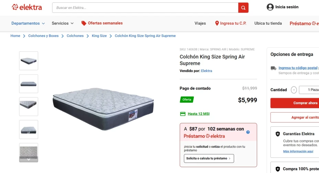Click the user account avatar icon
This screenshot has height=173, width=319.
click(270, 7)
